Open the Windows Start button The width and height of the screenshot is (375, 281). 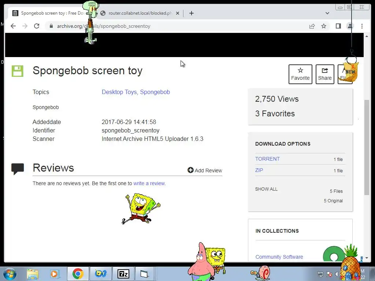pyautogui.click(x=10, y=274)
